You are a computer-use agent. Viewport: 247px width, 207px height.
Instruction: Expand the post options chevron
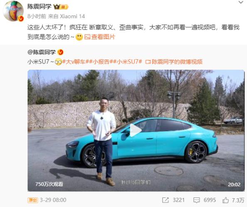pyautogui.click(x=241, y=2)
